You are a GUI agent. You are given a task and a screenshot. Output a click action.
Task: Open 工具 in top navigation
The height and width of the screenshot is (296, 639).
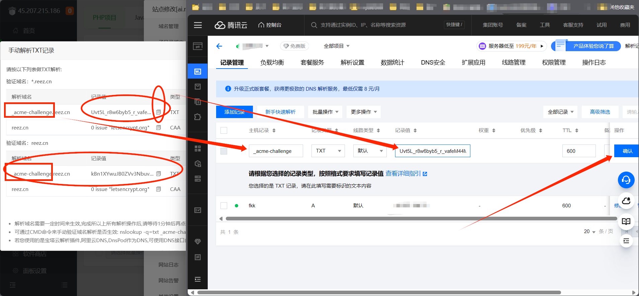(545, 25)
